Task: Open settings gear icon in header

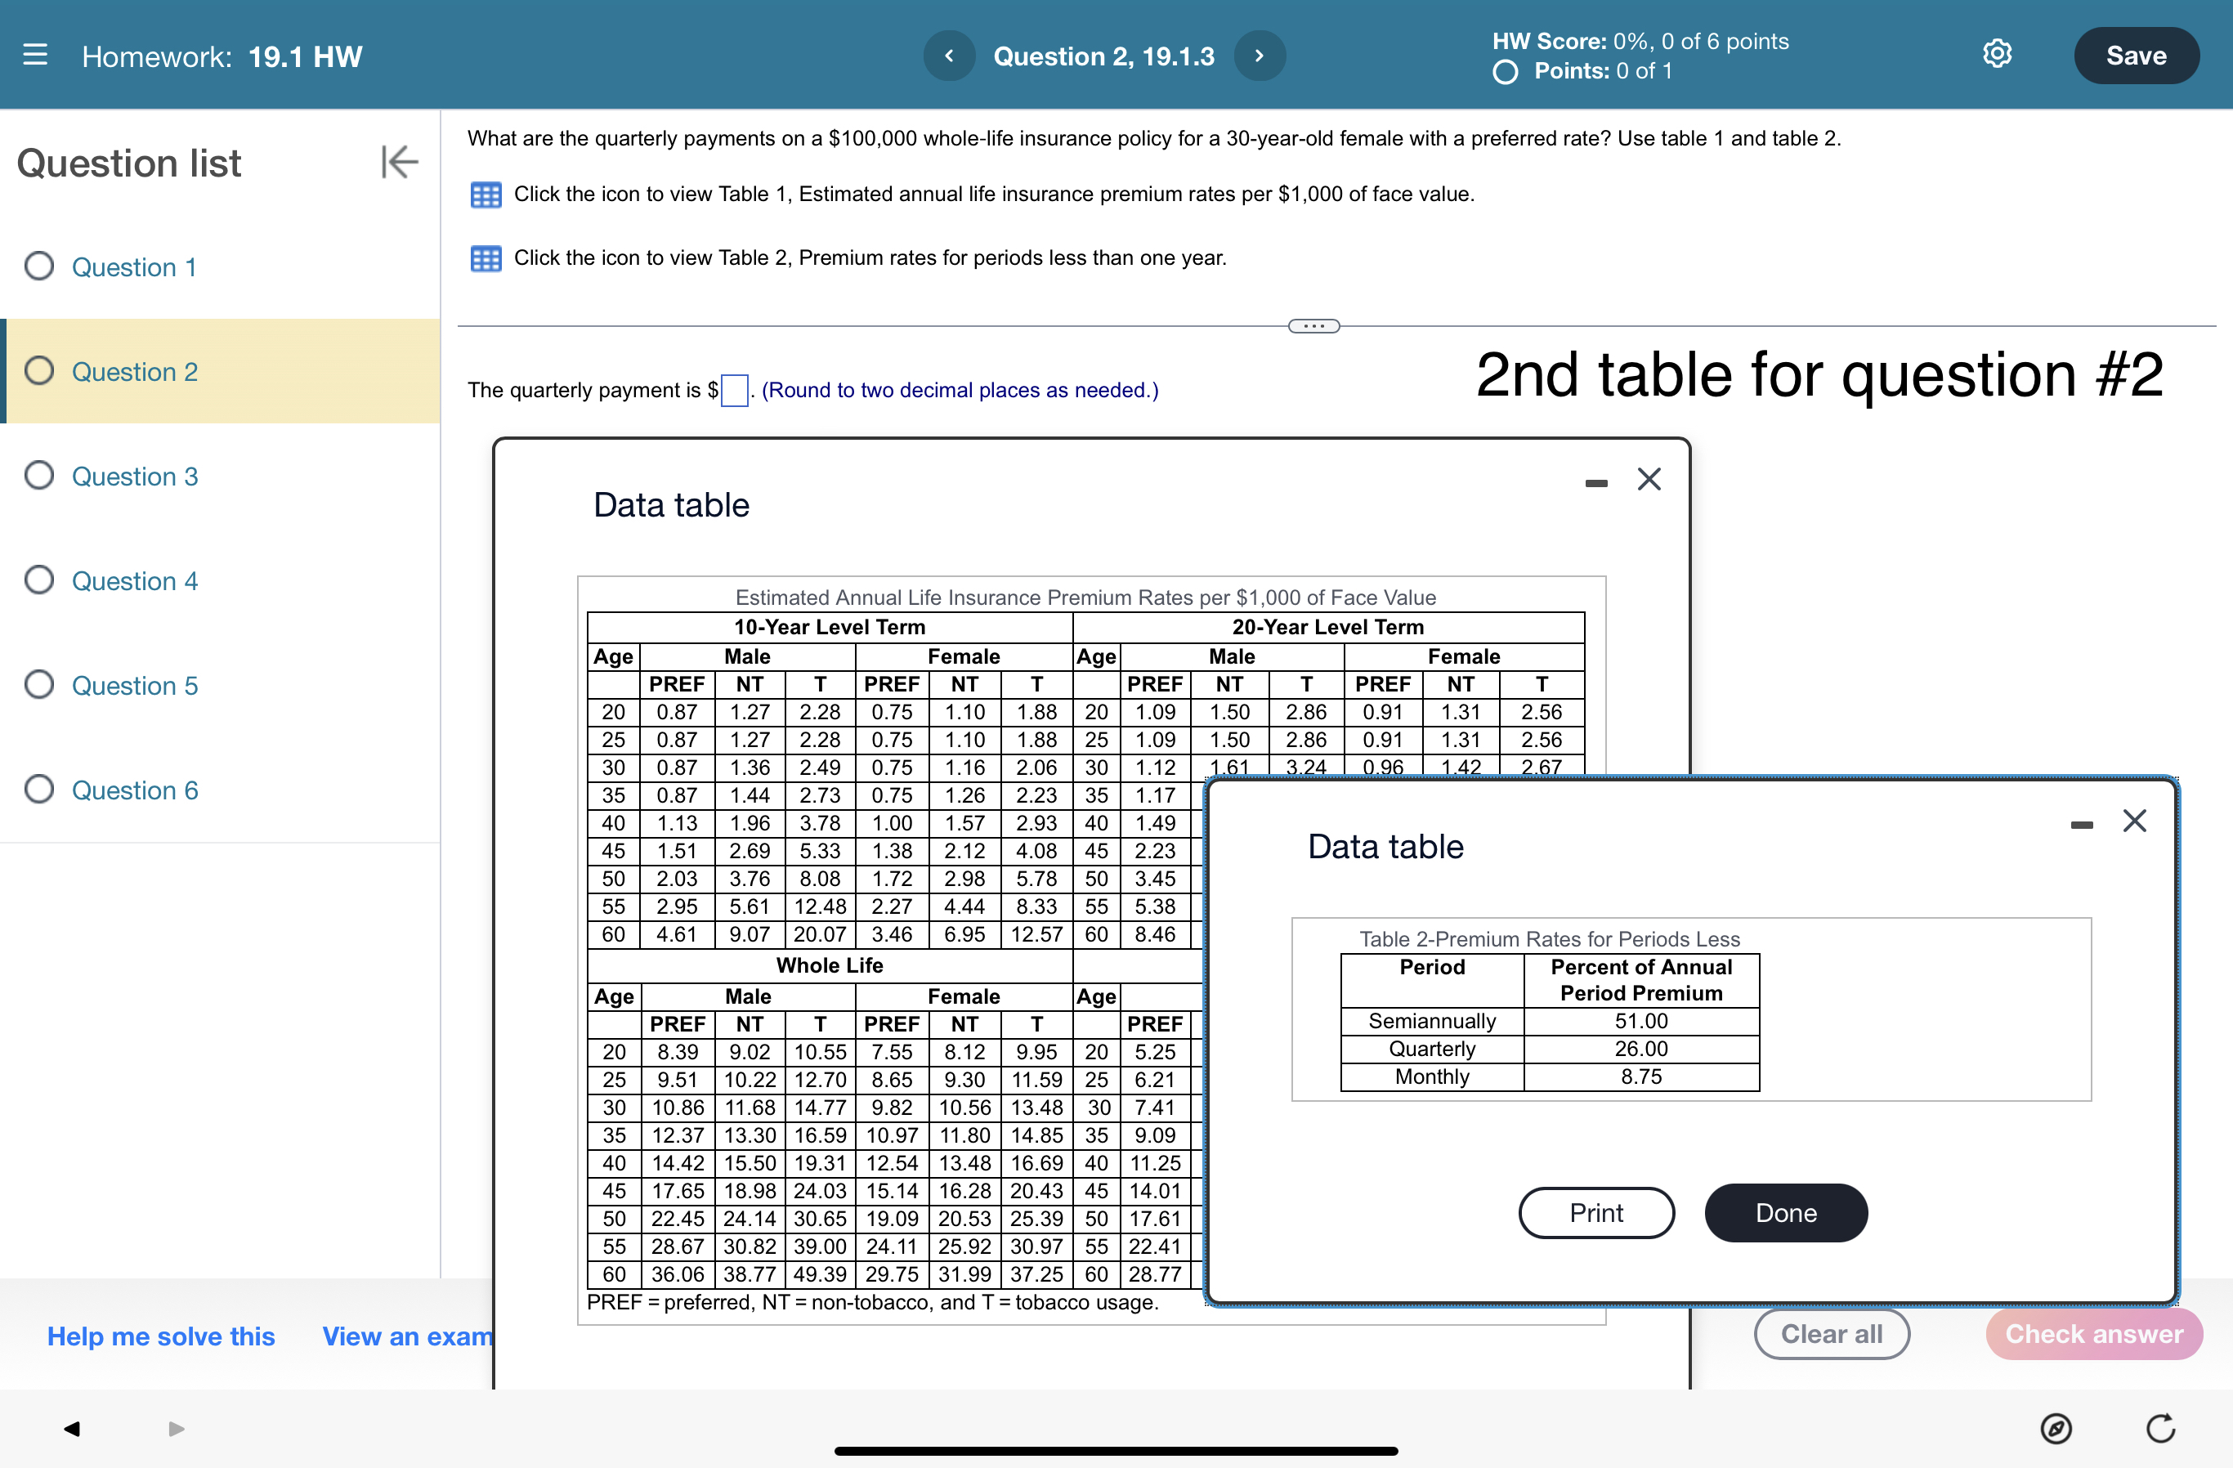Action: pyautogui.click(x=1997, y=55)
